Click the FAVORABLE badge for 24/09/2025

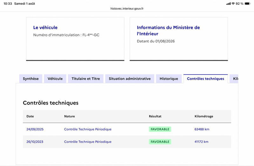(160, 129)
